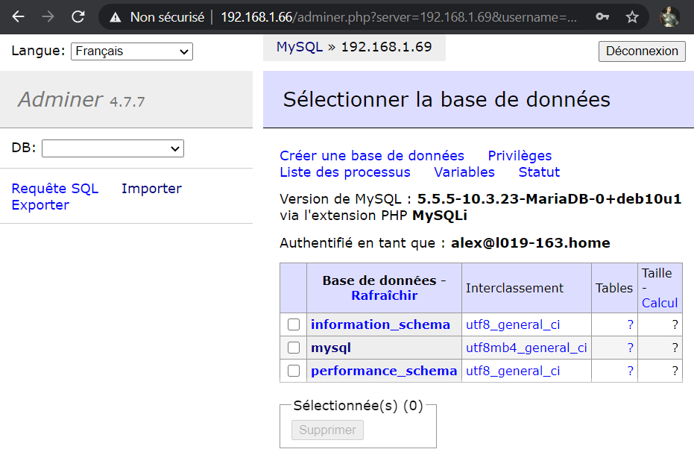The width and height of the screenshot is (694, 455).
Task: Go forward using the browser arrow
Action: click(46, 16)
